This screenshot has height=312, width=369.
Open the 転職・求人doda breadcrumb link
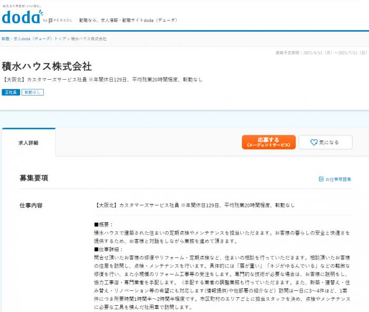coord(34,39)
